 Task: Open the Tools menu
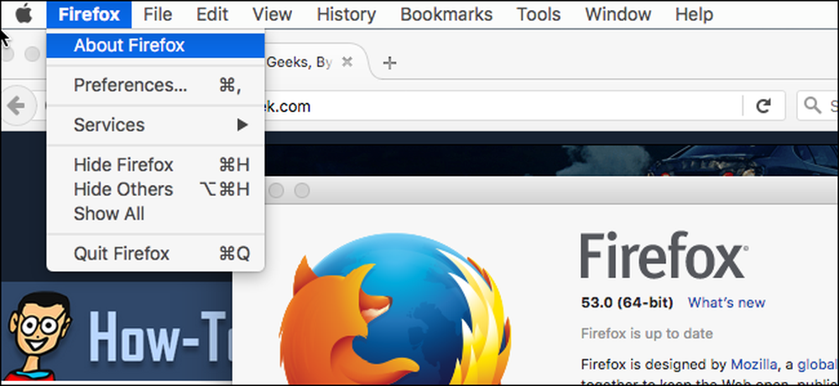click(539, 14)
